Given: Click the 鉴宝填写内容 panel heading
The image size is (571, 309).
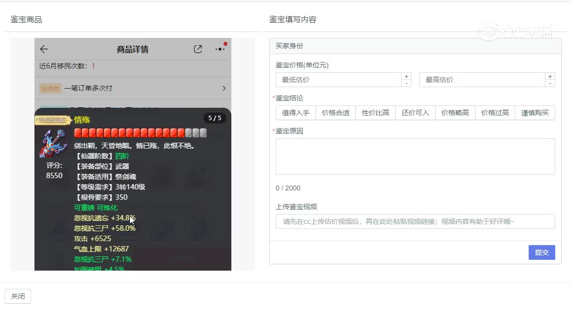Looking at the screenshot, I should (293, 20).
